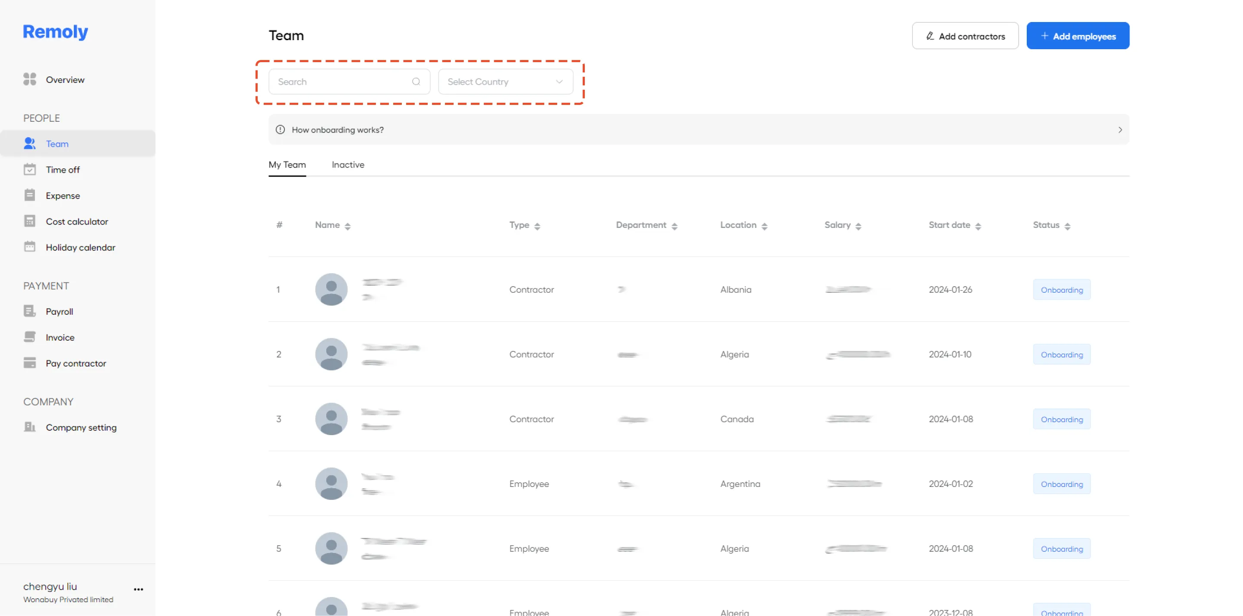Click Contractor type in row 1

532,290
